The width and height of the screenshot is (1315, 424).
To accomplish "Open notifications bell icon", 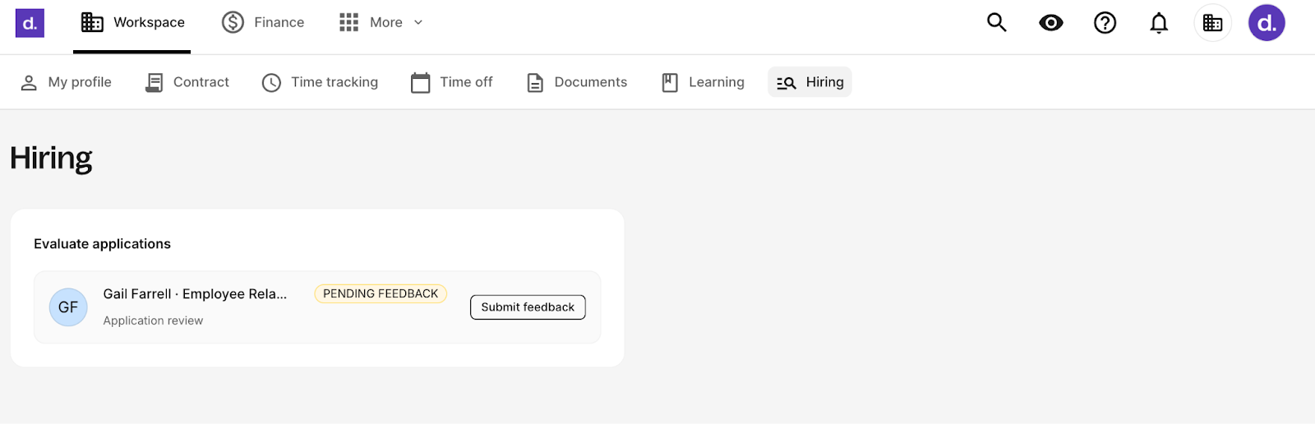I will click(1159, 23).
